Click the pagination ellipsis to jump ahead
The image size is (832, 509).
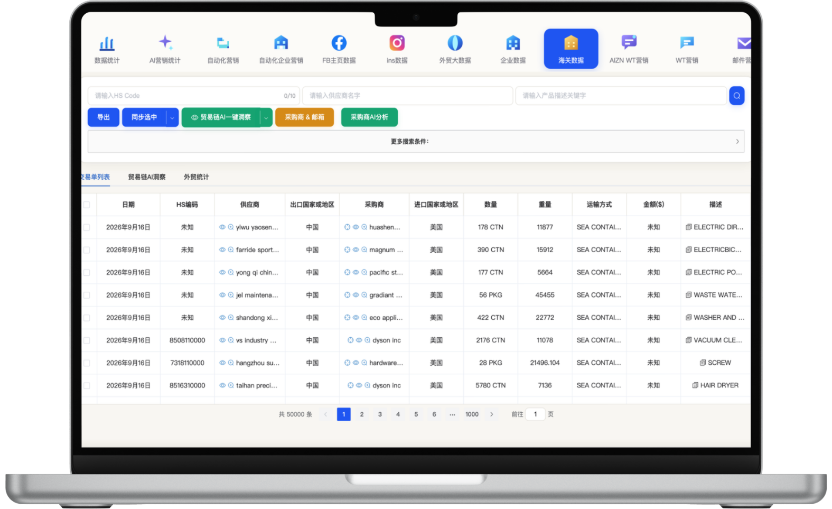coord(452,414)
